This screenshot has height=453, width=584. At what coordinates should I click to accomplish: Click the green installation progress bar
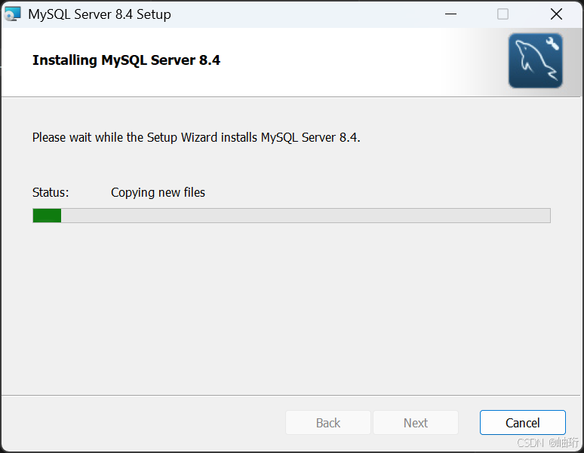click(292, 216)
